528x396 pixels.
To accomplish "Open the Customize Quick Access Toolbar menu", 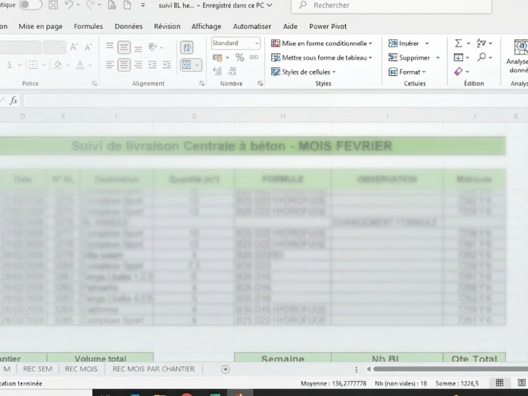I will 143,5.
